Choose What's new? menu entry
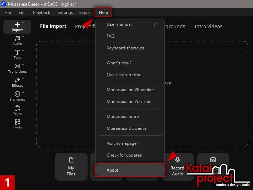The image size is (253, 190). [130, 63]
